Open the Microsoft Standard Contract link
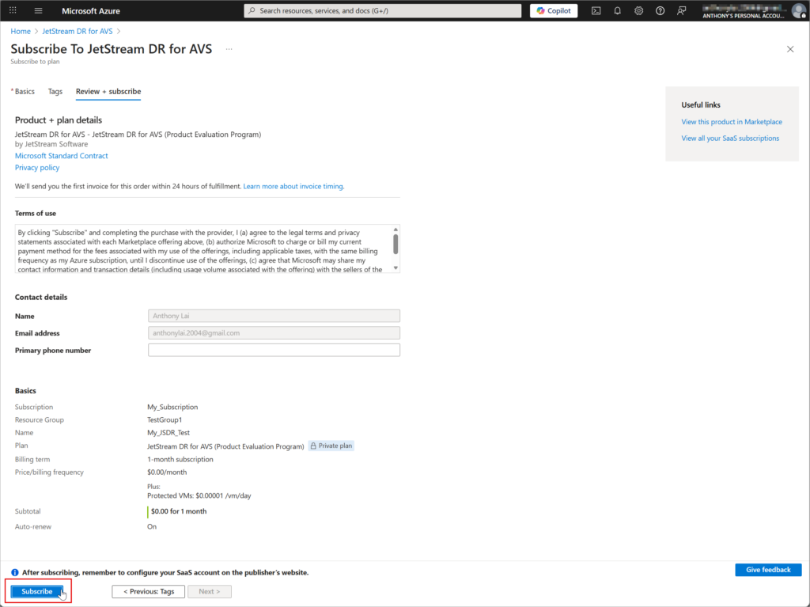 tap(62, 156)
